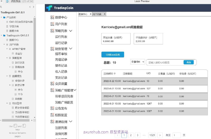
Task: Select page 1 in pagination
Action: [x=124, y=135]
